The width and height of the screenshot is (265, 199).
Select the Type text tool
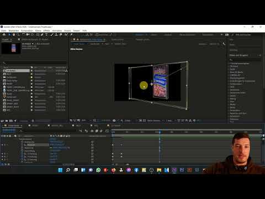[x=46, y=35]
